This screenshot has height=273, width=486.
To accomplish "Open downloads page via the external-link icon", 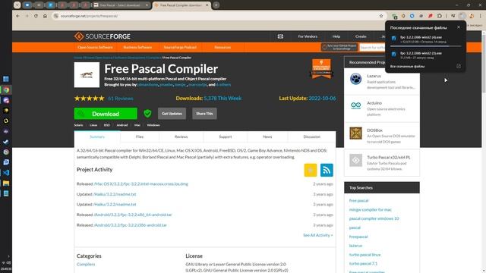I will click(459, 66).
